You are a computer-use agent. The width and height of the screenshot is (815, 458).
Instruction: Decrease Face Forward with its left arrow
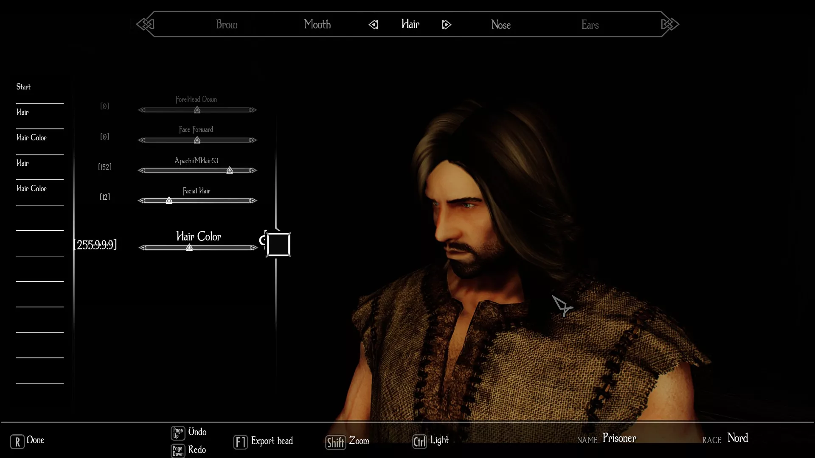142,140
